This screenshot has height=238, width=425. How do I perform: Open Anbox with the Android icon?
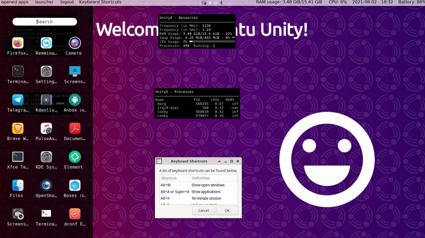click(75, 104)
